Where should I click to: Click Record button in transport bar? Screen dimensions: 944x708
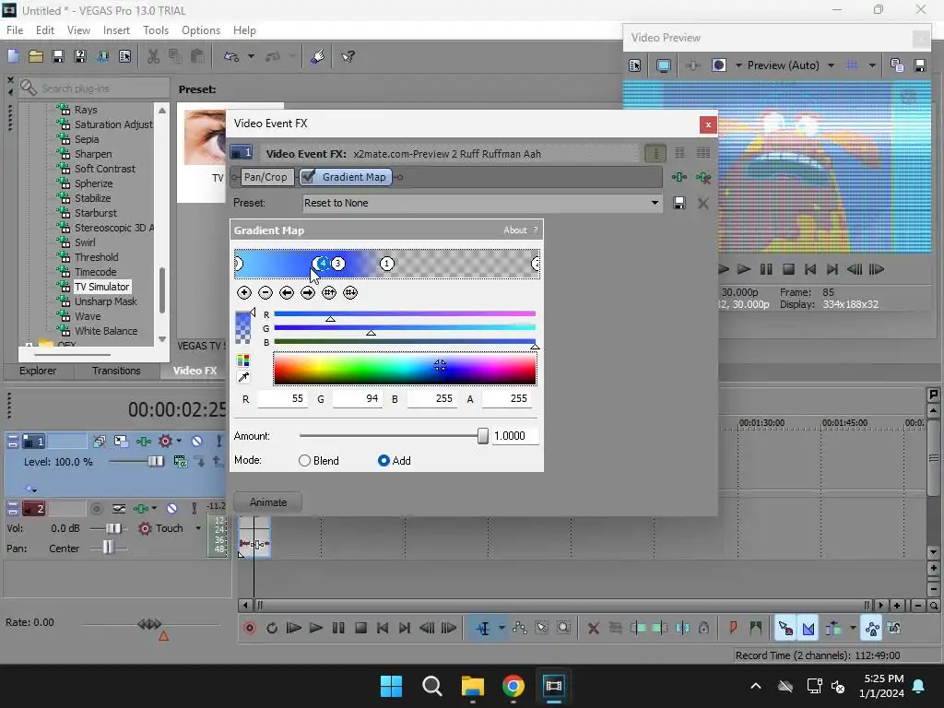coord(250,628)
